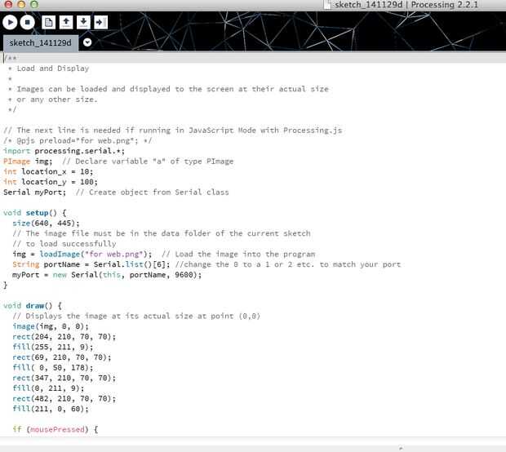
Task: Select the sketch_141129d tab
Action: click(41, 43)
